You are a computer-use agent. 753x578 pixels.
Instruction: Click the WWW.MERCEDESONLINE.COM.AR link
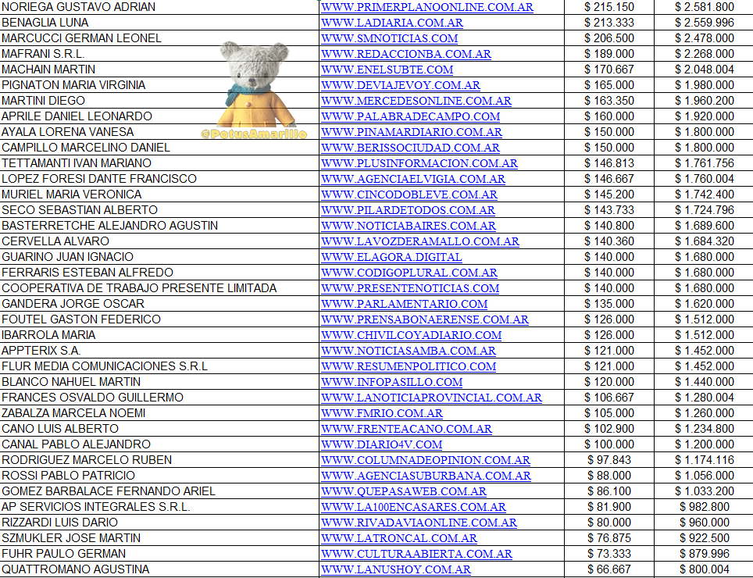click(416, 101)
